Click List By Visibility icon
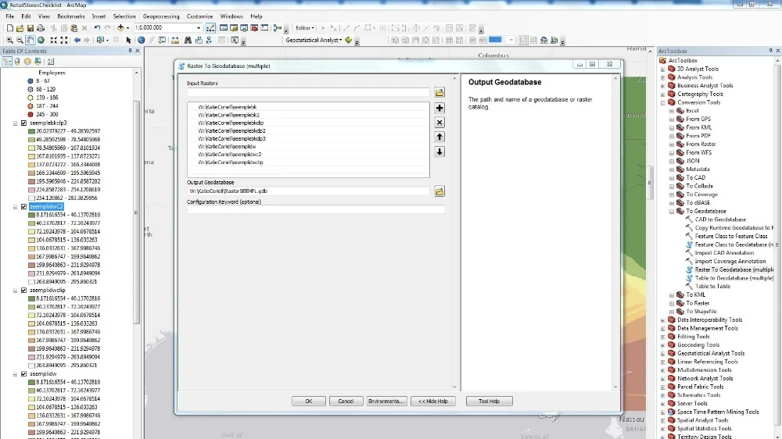 27,61
